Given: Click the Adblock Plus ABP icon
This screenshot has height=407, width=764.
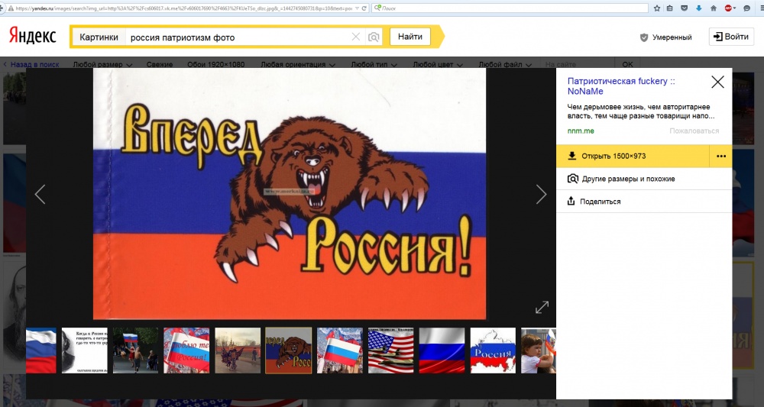Looking at the screenshot, I should [x=730, y=8].
